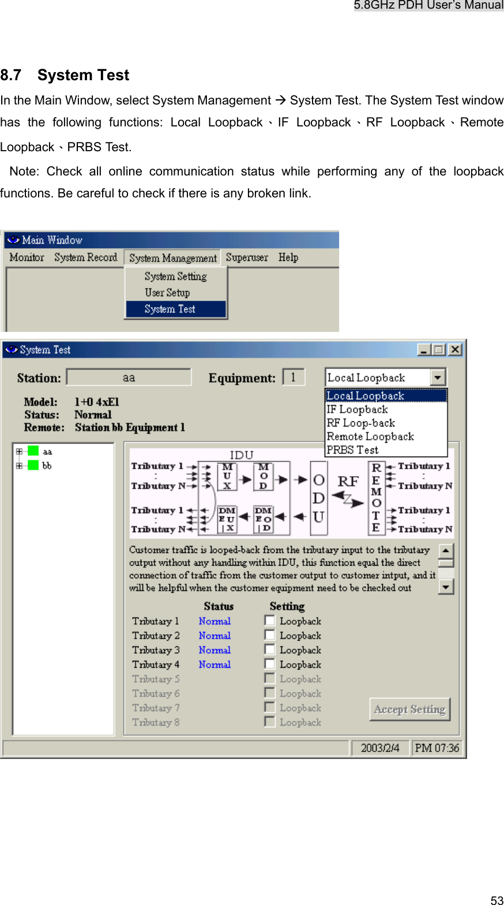Expand the aa station tree node

tap(19, 451)
